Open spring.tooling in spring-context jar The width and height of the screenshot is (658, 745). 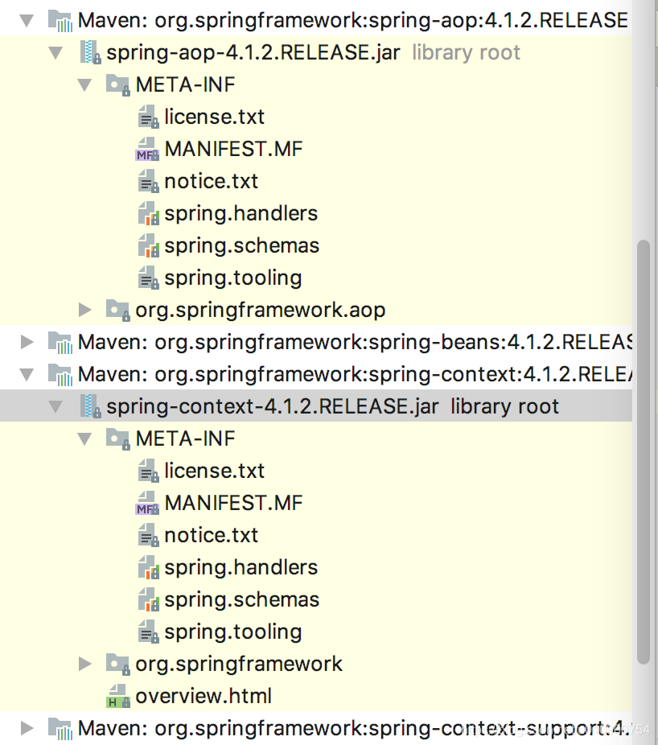(x=232, y=632)
